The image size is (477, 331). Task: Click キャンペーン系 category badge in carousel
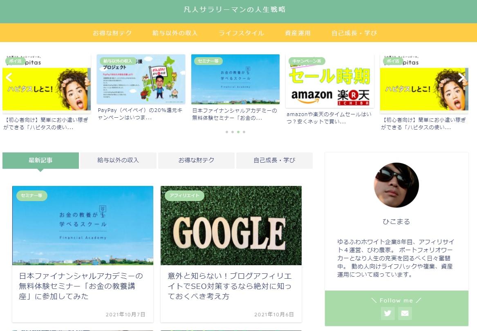pos(307,61)
